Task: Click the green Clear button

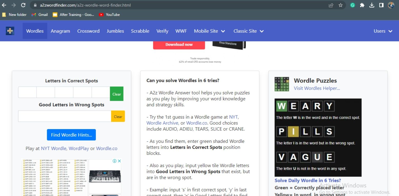Action: pyautogui.click(x=117, y=94)
